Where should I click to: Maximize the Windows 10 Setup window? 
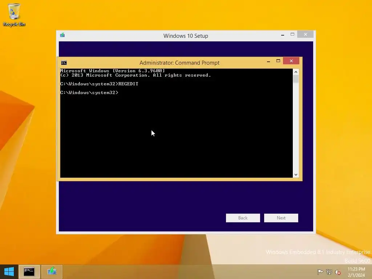pyautogui.click(x=292, y=35)
